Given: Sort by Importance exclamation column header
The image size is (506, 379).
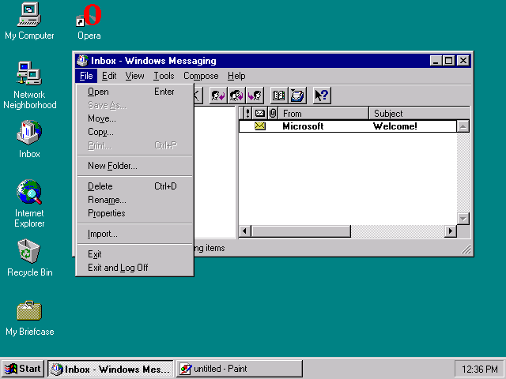Looking at the screenshot, I should [247, 113].
